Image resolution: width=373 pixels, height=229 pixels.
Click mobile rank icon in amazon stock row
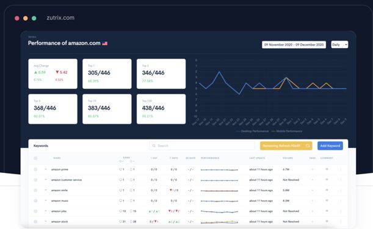click(131, 222)
